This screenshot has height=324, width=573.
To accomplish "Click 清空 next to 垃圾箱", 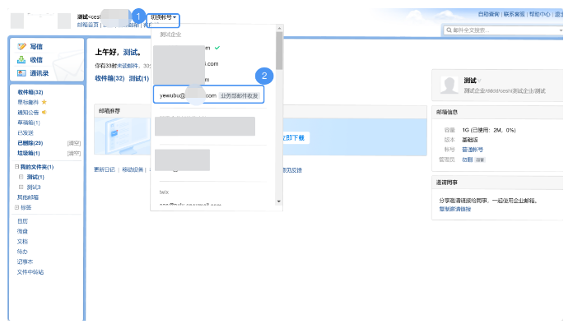I will 74,153.
